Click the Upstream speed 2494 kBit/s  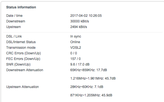tap(78, 27)
